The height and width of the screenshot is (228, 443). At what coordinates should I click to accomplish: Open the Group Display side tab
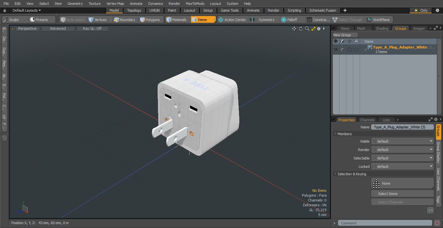(438, 152)
